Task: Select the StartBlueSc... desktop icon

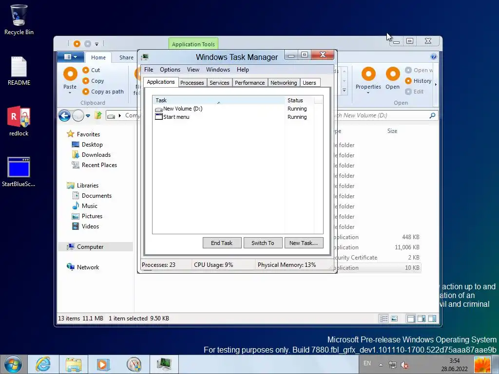Action: point(19,172)
